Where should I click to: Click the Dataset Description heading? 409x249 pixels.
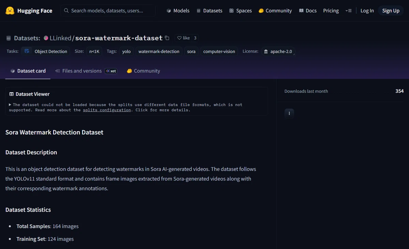pyautogui.click(x=31, y=152)
